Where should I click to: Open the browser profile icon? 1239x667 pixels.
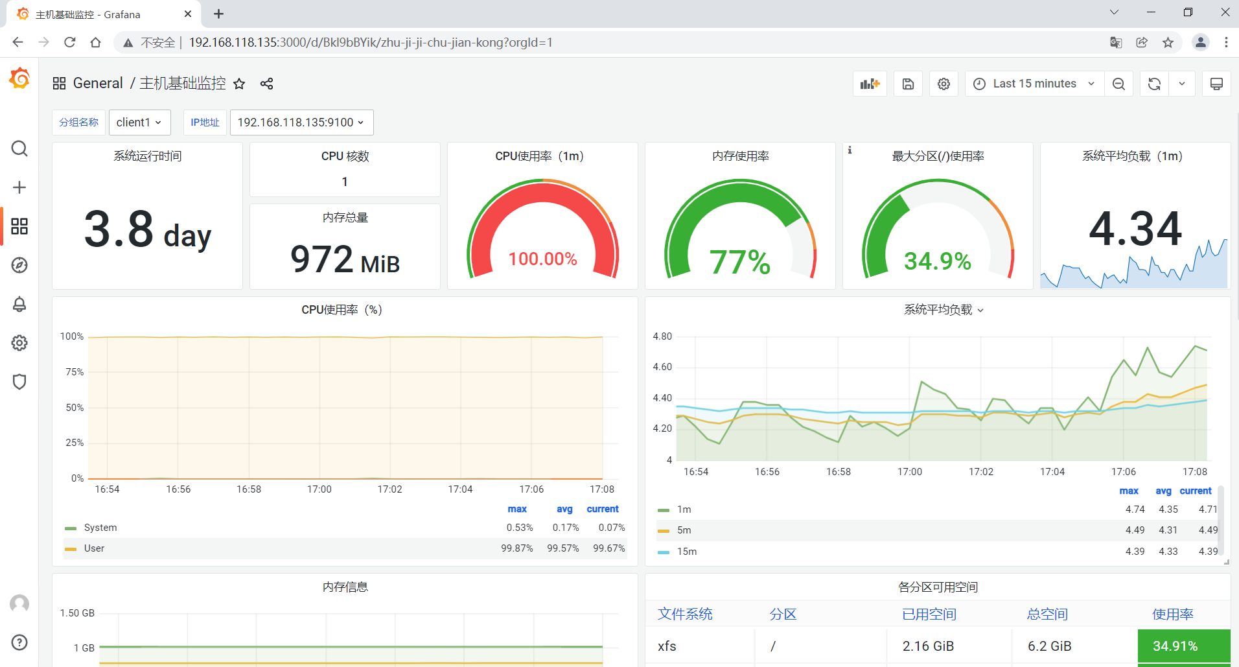coord(1200,42)
